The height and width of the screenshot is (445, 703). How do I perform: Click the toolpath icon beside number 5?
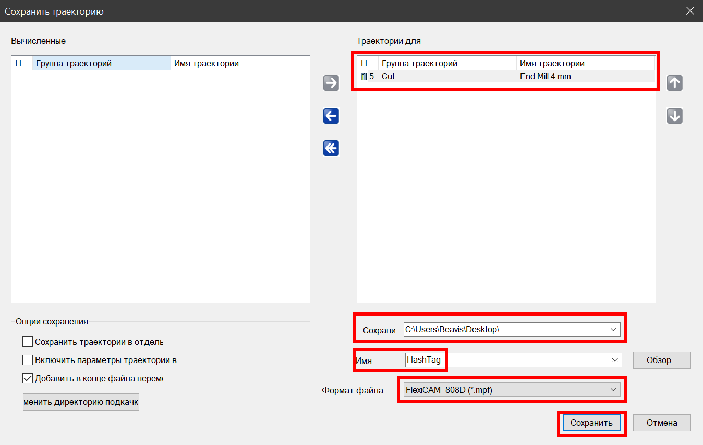click(364, 77)
